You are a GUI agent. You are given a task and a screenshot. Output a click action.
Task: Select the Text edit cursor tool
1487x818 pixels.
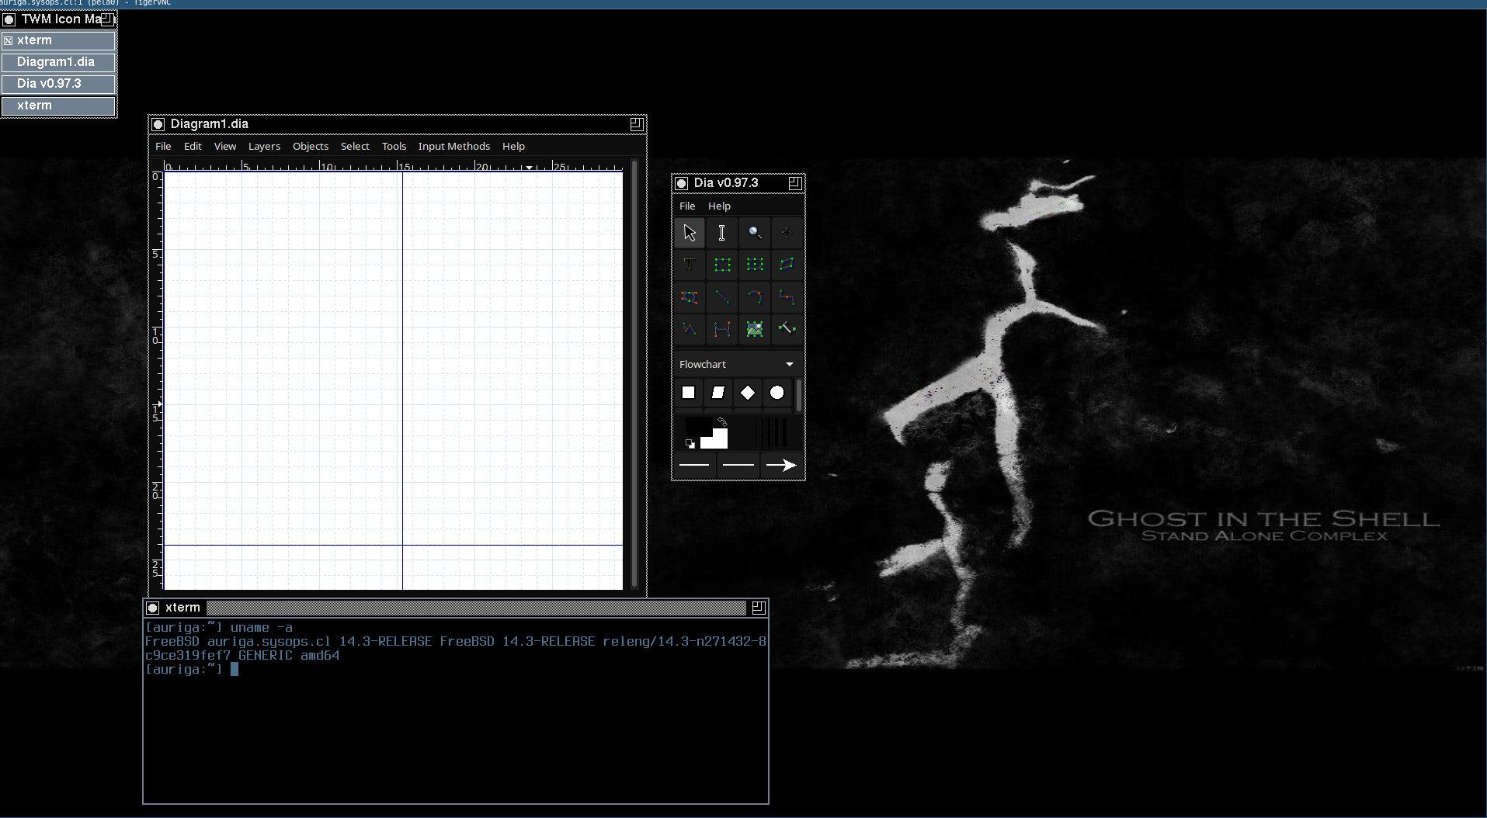click(x=721, y=233)
